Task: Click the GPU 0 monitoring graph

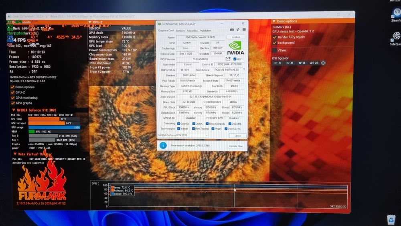Action: click(228, 195)
